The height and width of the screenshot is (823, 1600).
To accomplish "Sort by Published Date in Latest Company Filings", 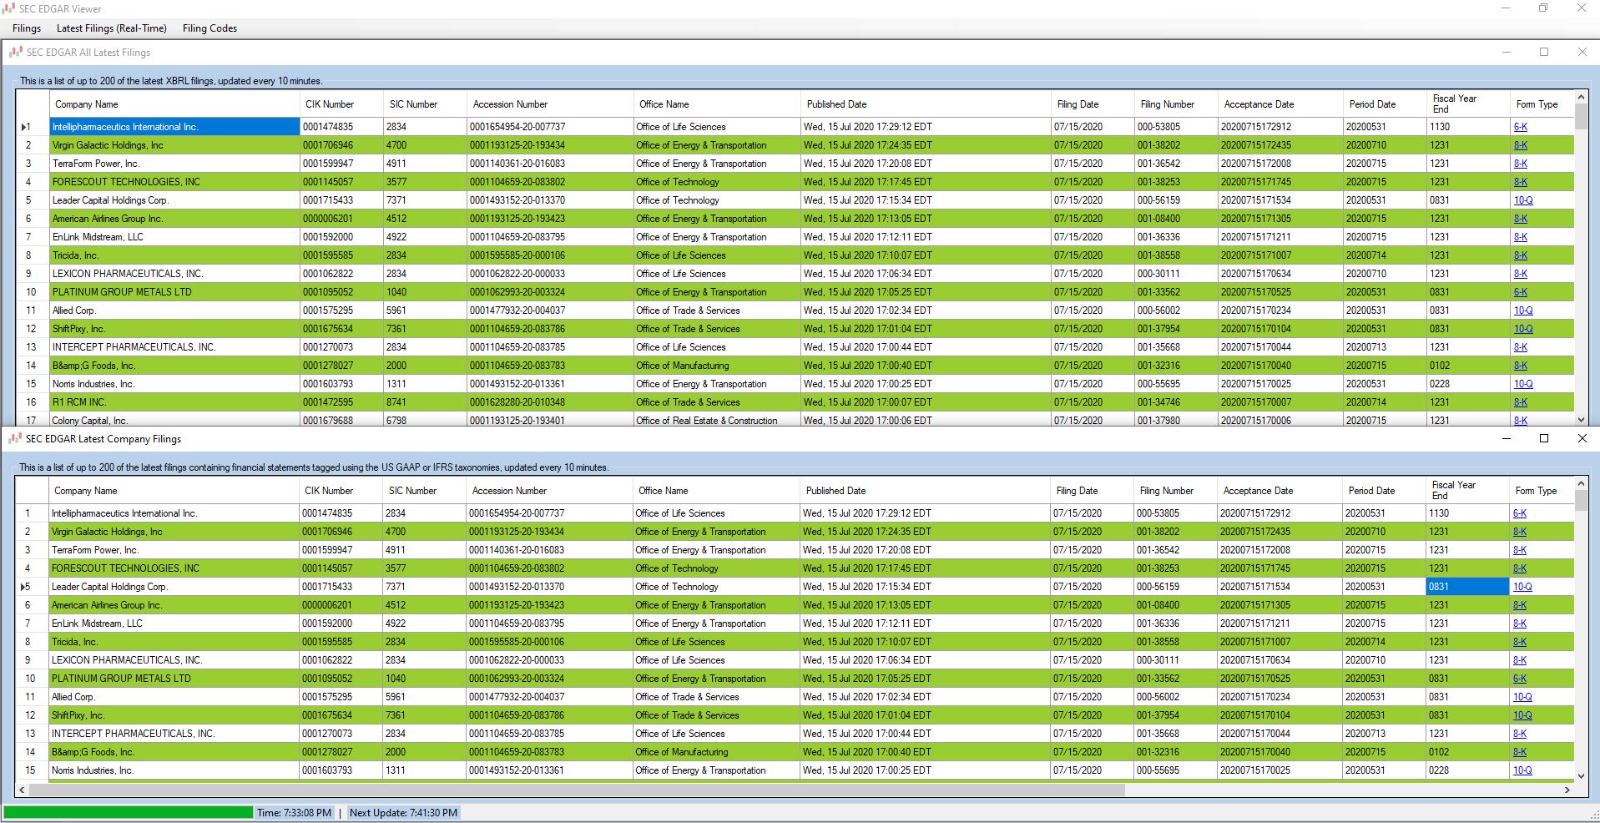I will [925, 491].
